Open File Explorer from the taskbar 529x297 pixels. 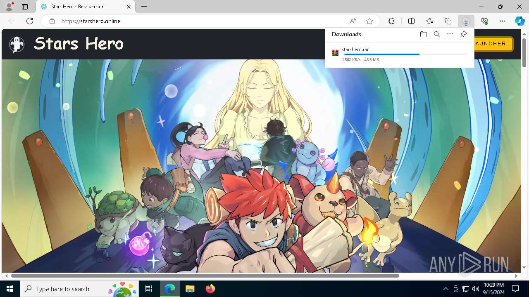tap(190, 289)
